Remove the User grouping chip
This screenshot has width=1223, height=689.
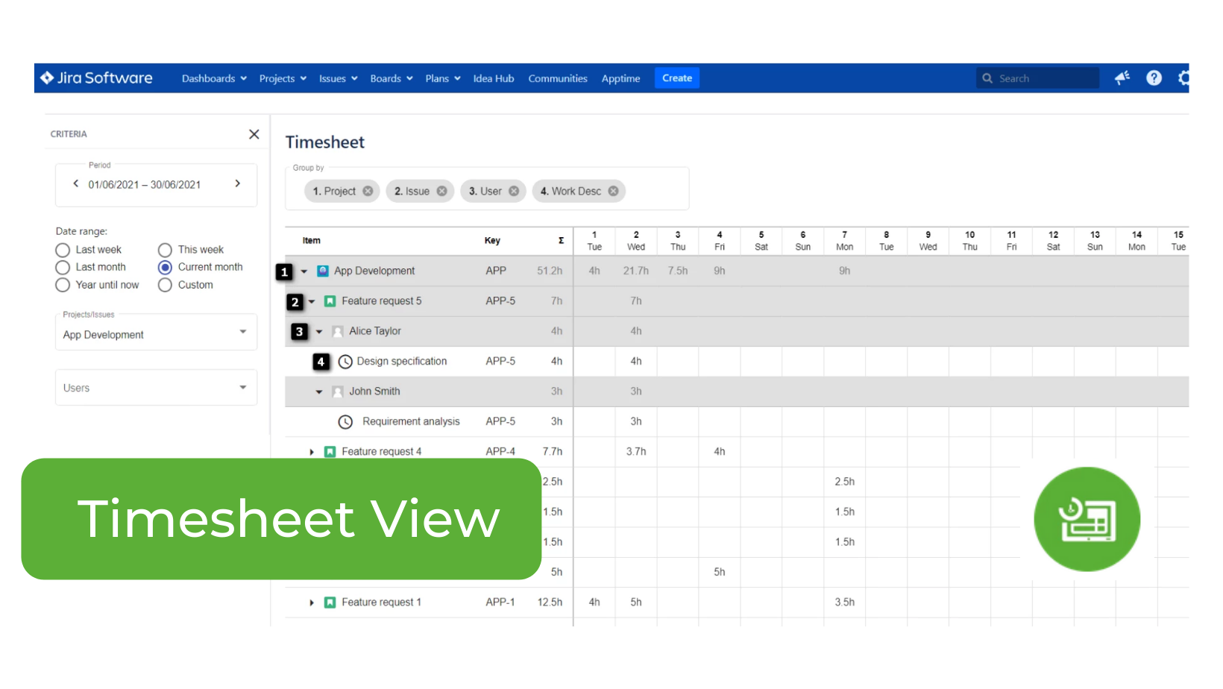pos(514,191)
